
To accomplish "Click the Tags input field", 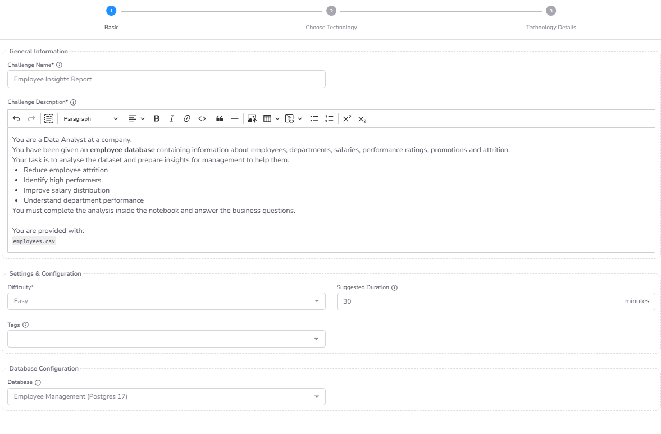I will pyautogui.click(x=166, y=339).
